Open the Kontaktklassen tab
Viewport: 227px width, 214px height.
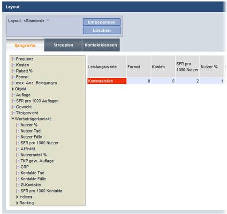pyautogui.click(x=101, y=45)
